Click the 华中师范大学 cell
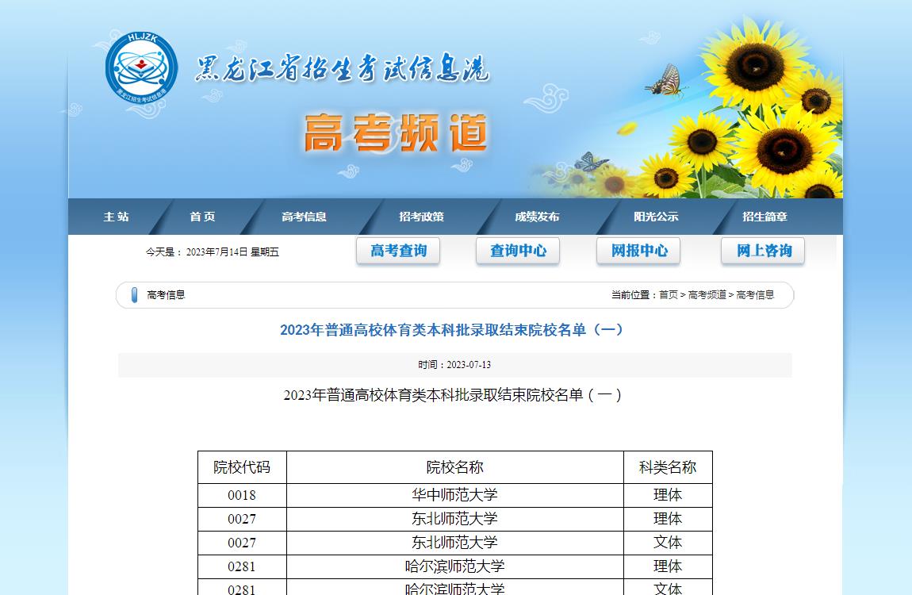This screenshot has height=595, width=912. [x=455, y=496]
